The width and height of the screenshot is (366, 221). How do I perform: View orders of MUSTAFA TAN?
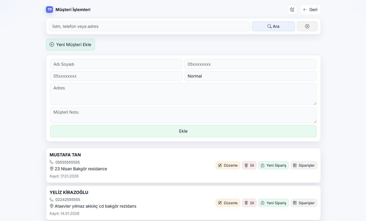(304, 165)
